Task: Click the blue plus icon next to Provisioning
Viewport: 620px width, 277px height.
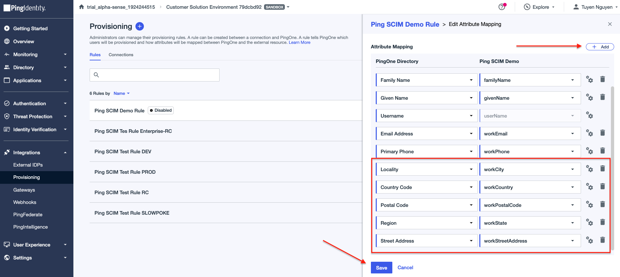Action: (x=140, y=26)
